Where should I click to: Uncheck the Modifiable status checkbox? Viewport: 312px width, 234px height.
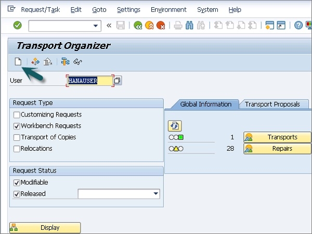pyautogui.click(x=17, y=183)
